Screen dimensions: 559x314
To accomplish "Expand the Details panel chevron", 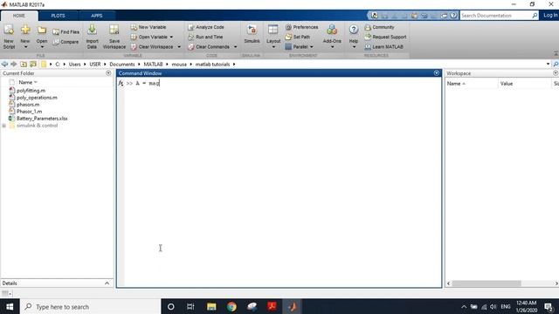I will [x=107, y=283].
